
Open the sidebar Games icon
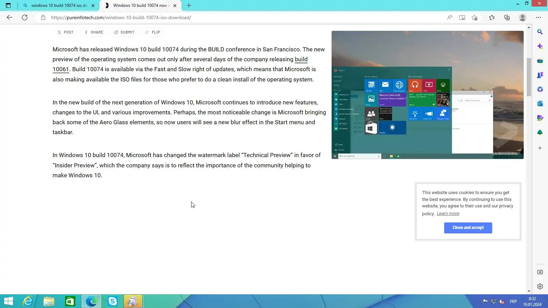coord(540,75)
